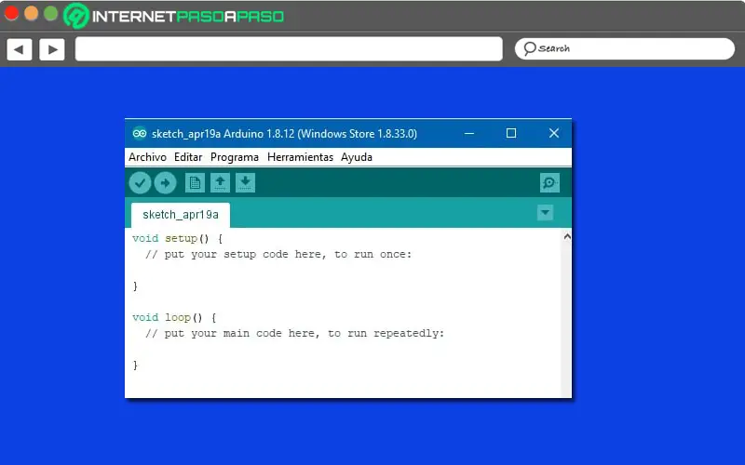
Task: Click the Arduino logo in the title bar
Action: click(x=139, y=133)
